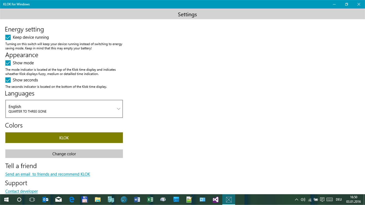This screenshot has height=205, width=365.
Task: Minimize the KLOK for Windows window
Action: [335, 4]
